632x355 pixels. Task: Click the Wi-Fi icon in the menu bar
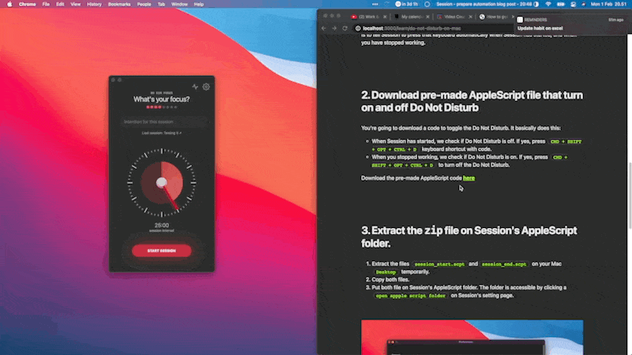point(548,4)
